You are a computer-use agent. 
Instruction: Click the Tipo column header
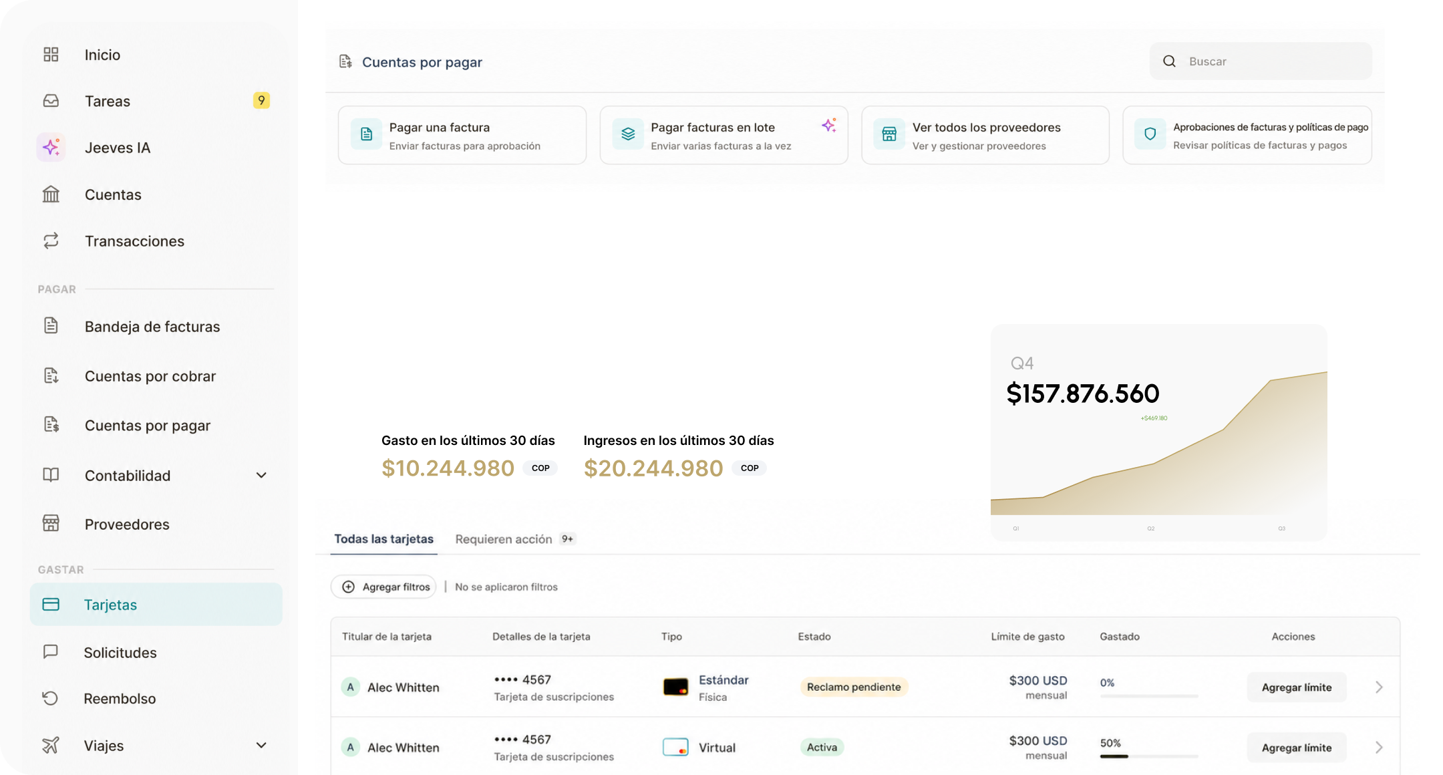pos(671,636)
